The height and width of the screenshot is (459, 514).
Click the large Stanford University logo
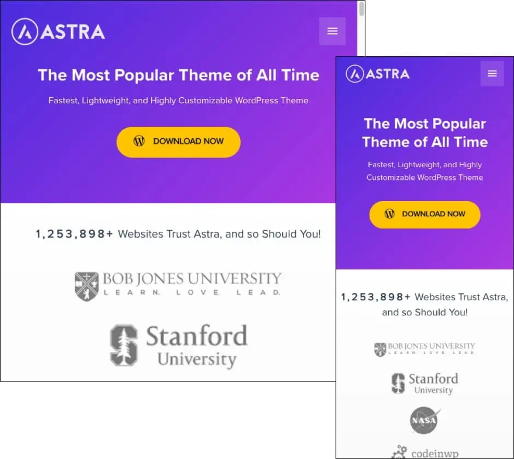[x=178, y=345]
